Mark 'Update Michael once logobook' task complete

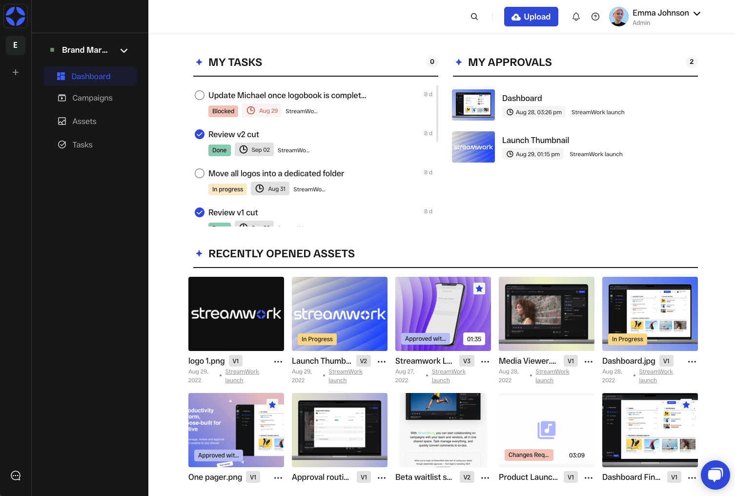point(200,95)
